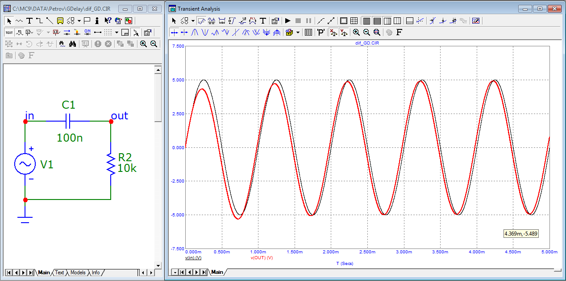Toggle the 'ON' conditions display button
This screenshot has height=281, width=566.
(x=87, y=32)
